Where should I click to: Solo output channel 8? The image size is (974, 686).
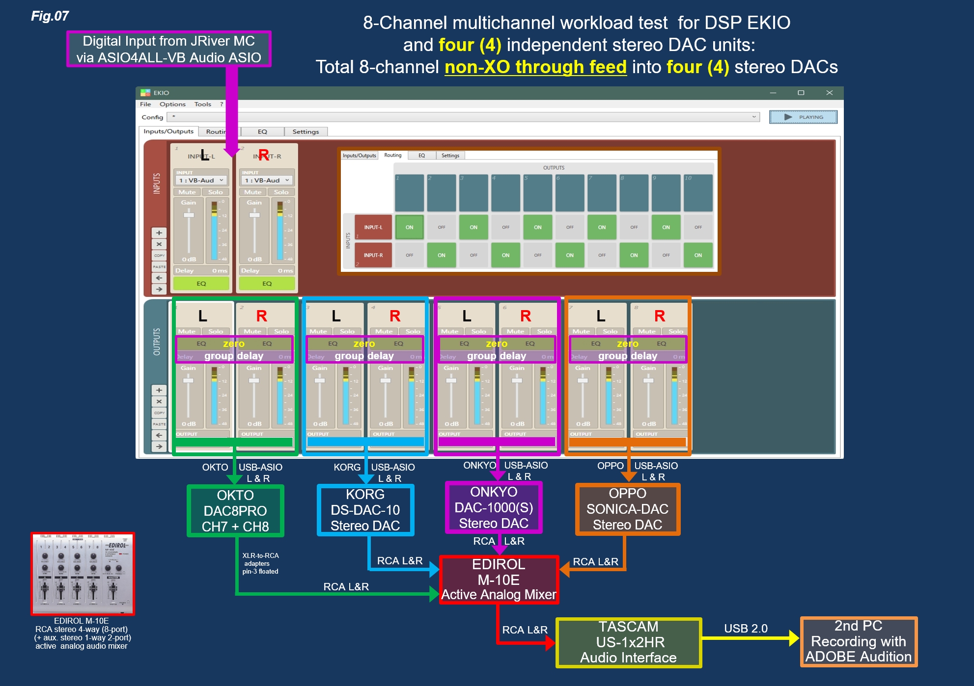coord(676,331)
